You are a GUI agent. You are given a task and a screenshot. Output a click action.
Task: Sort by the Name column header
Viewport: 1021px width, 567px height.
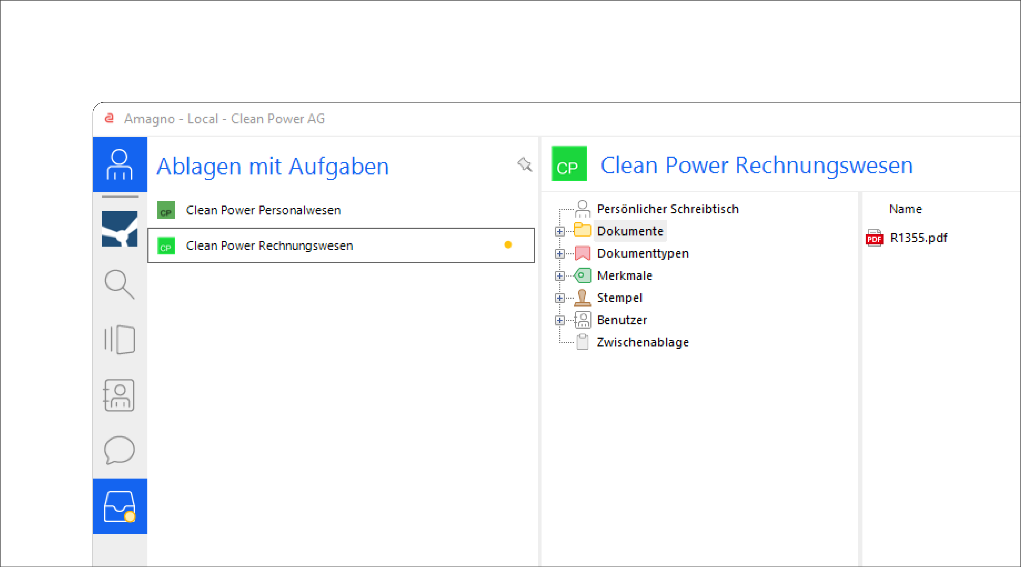pos(905,209)
